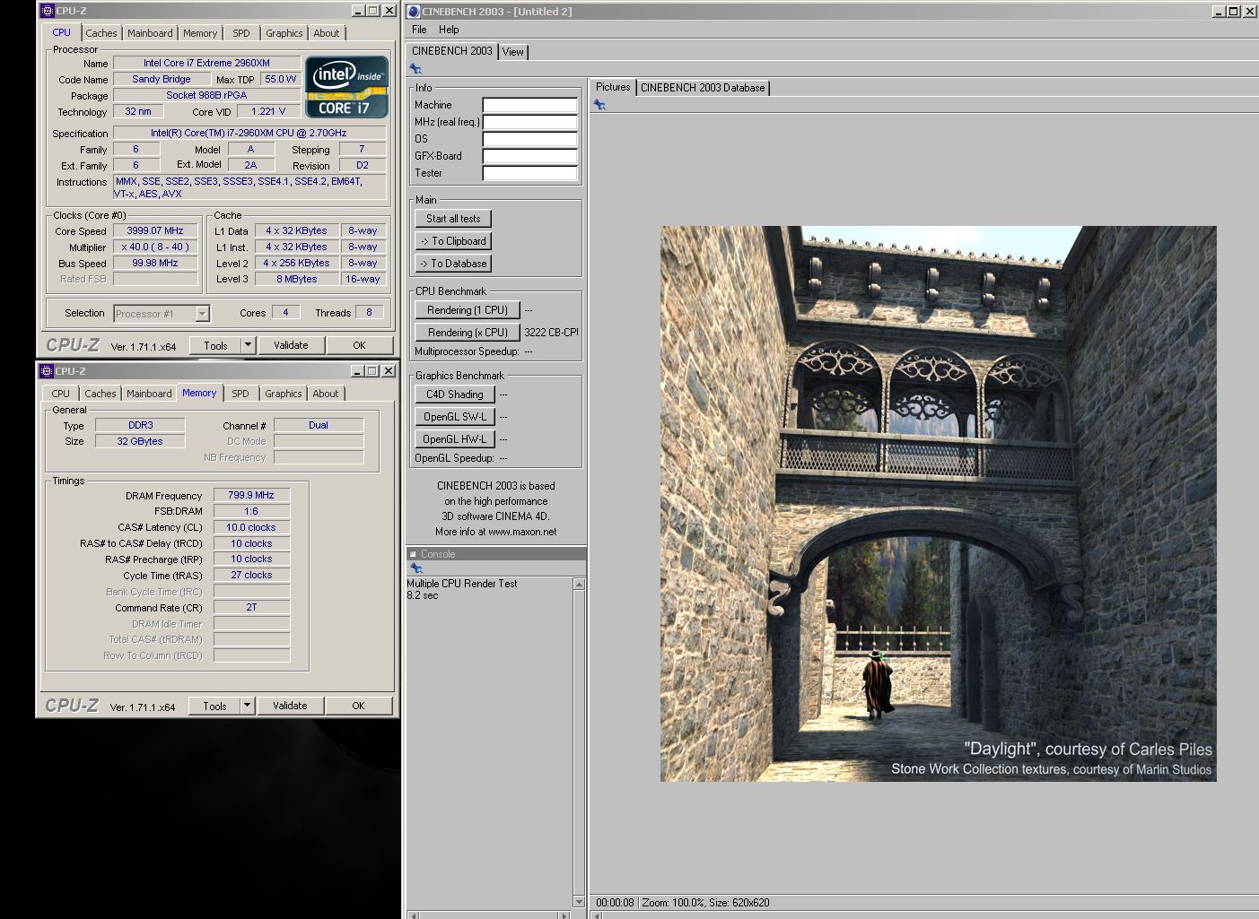Viewport: 1259px width, 919px height.
Task: Open Tools dropdown arrow in upper CPU-Z
Action: click(x=248, y=345)
